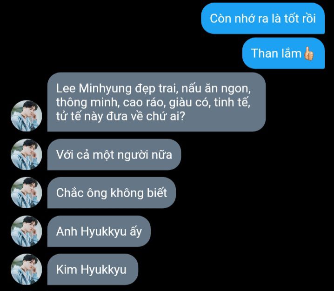Viewport: 334px width, 291px height.
Task: View the sender avatar beside "Anh Hyukkyu ấy"
Action: coord(26,231)
